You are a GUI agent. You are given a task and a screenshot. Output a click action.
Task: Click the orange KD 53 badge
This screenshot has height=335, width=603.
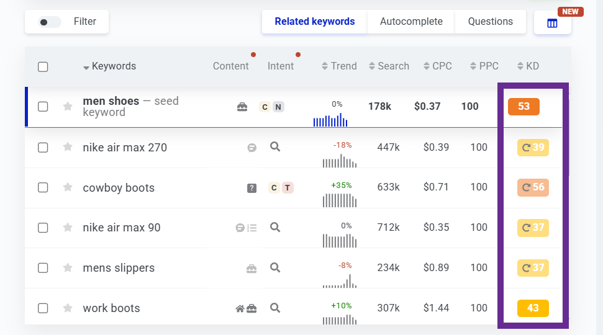pyautogui.click(x=524, y=107)
